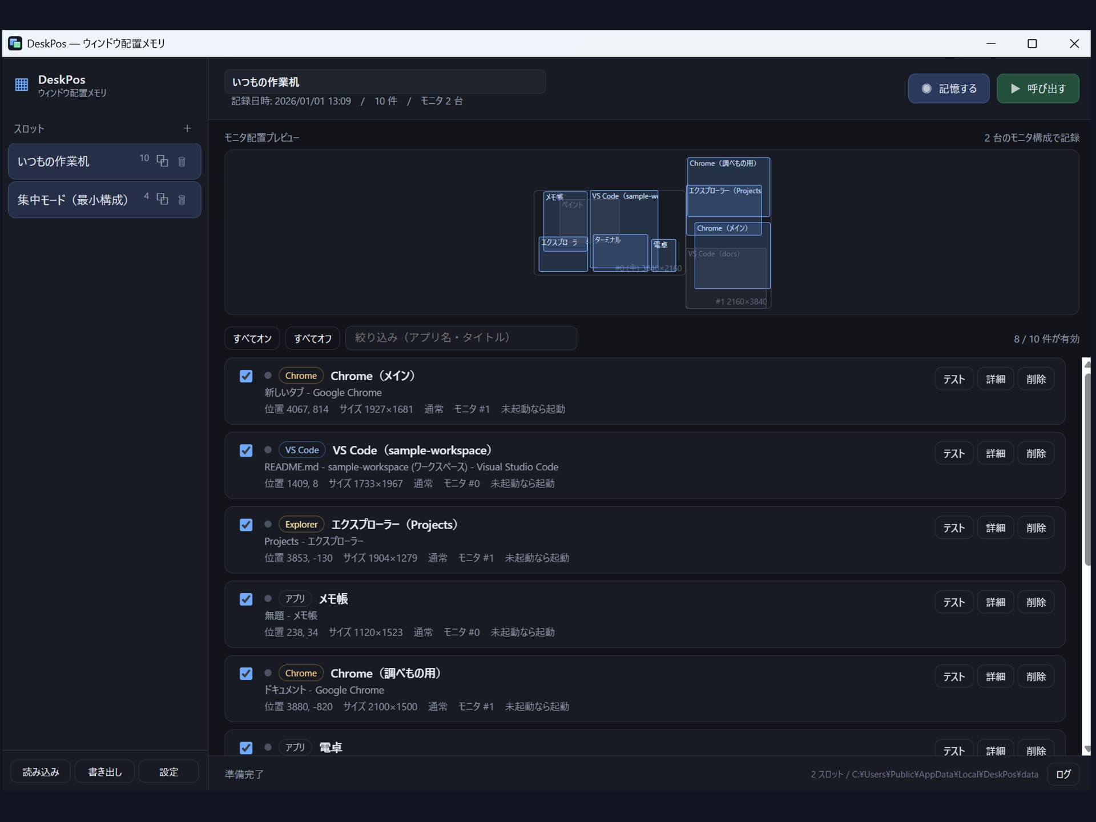
Task: Click the 呼び出す play button
Action: coord(1038,88)
